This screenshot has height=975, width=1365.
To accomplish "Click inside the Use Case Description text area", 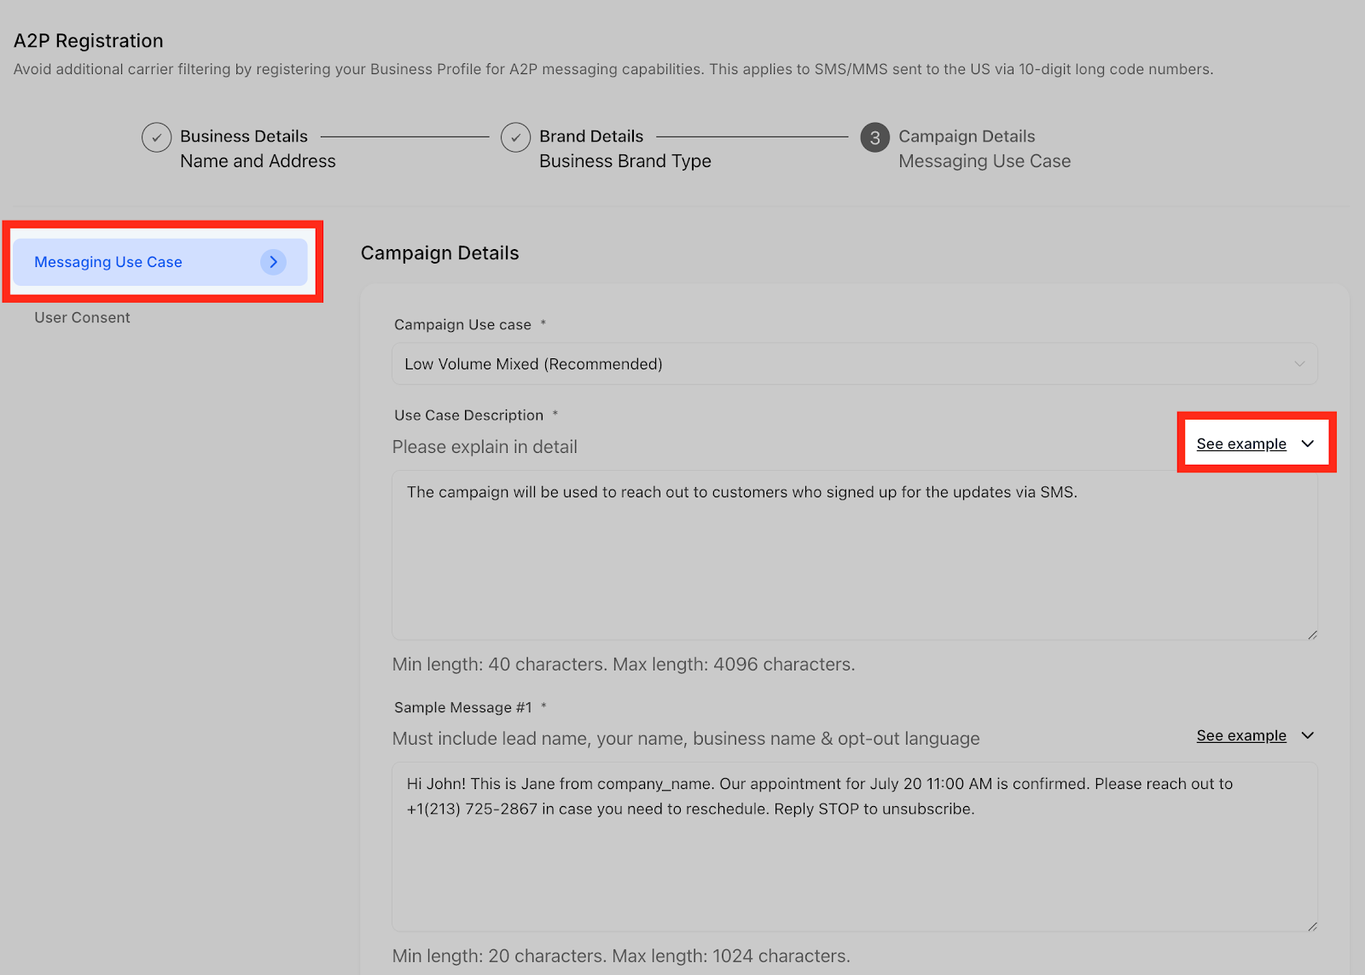I will [x=855, y=555].
